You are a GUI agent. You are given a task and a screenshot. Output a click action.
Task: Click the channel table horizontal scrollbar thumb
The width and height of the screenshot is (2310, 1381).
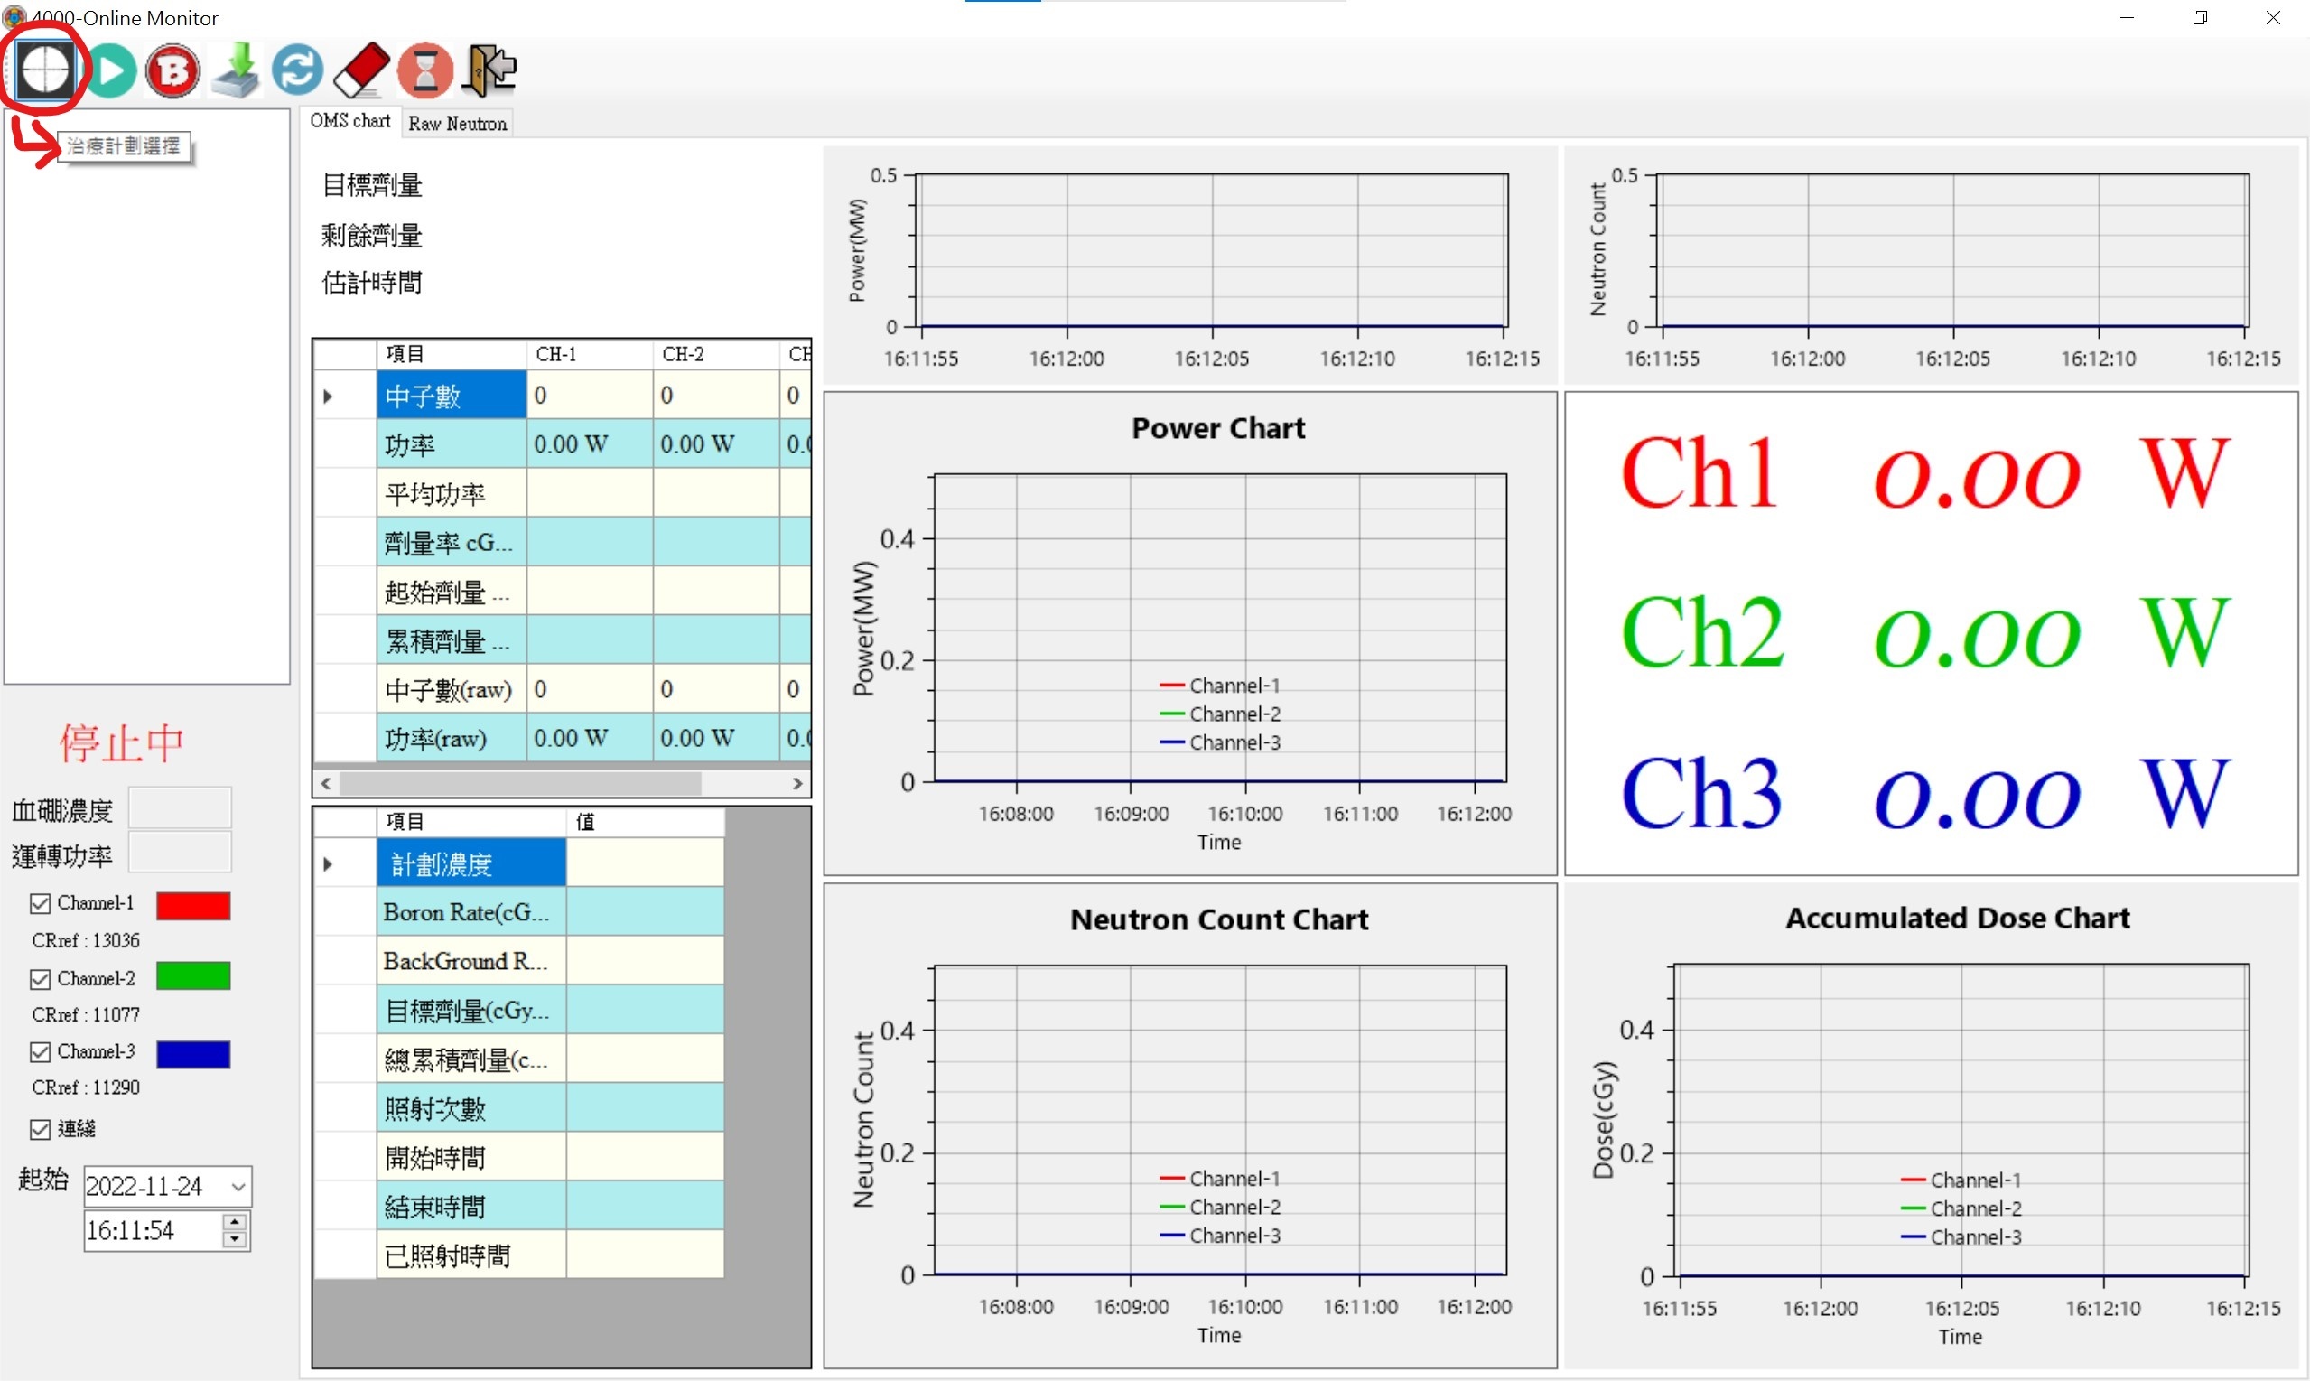point(521,784)
